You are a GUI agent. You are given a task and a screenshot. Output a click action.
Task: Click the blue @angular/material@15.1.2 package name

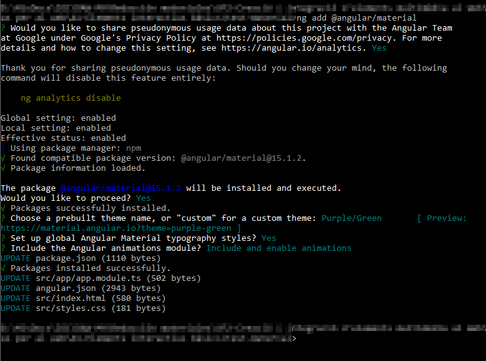pyautogui.click(x=120, y=188)
